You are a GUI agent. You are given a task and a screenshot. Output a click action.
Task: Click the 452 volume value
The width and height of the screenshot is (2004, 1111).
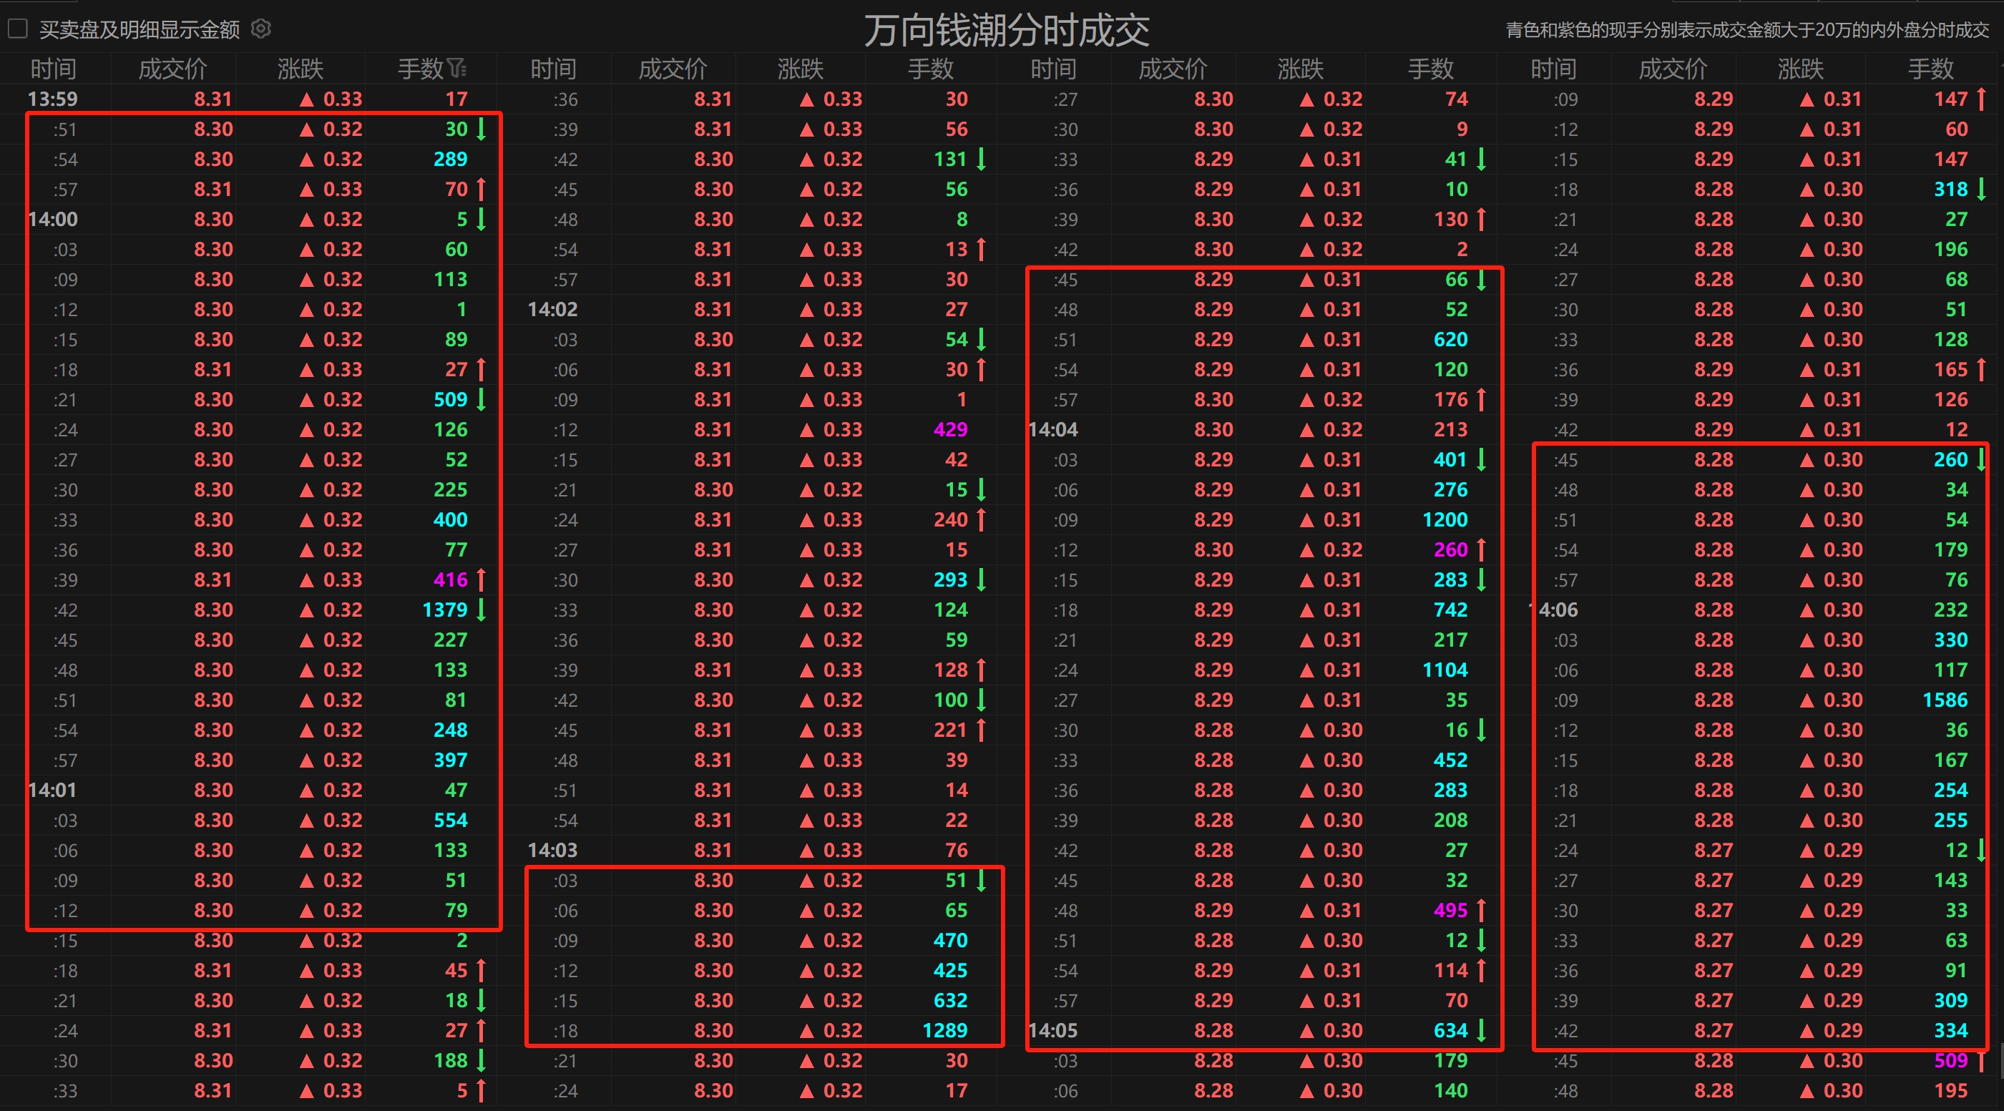[1450, 760]
